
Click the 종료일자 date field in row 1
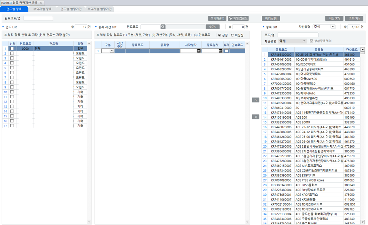(211, 51)
